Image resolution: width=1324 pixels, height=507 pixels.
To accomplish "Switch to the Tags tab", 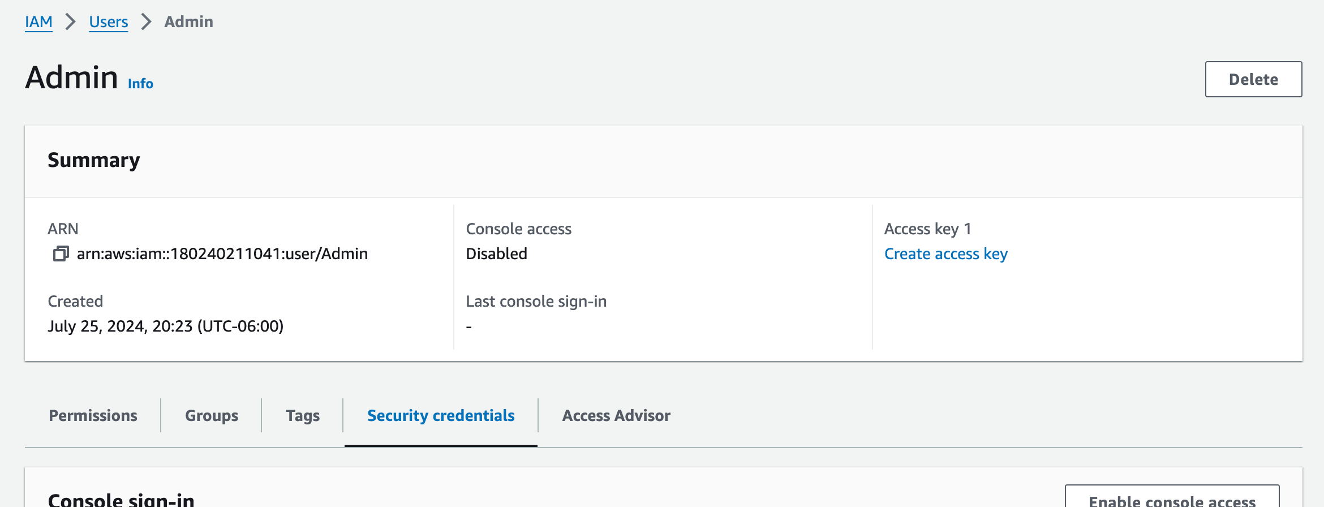I will click(x=303, y=416).
